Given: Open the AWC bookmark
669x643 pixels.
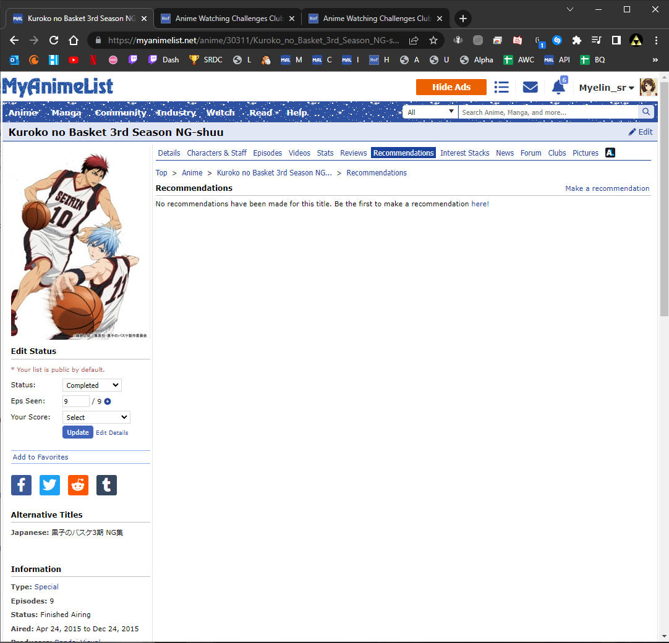Looking at the screenshot, I should (x=518, y=60).
